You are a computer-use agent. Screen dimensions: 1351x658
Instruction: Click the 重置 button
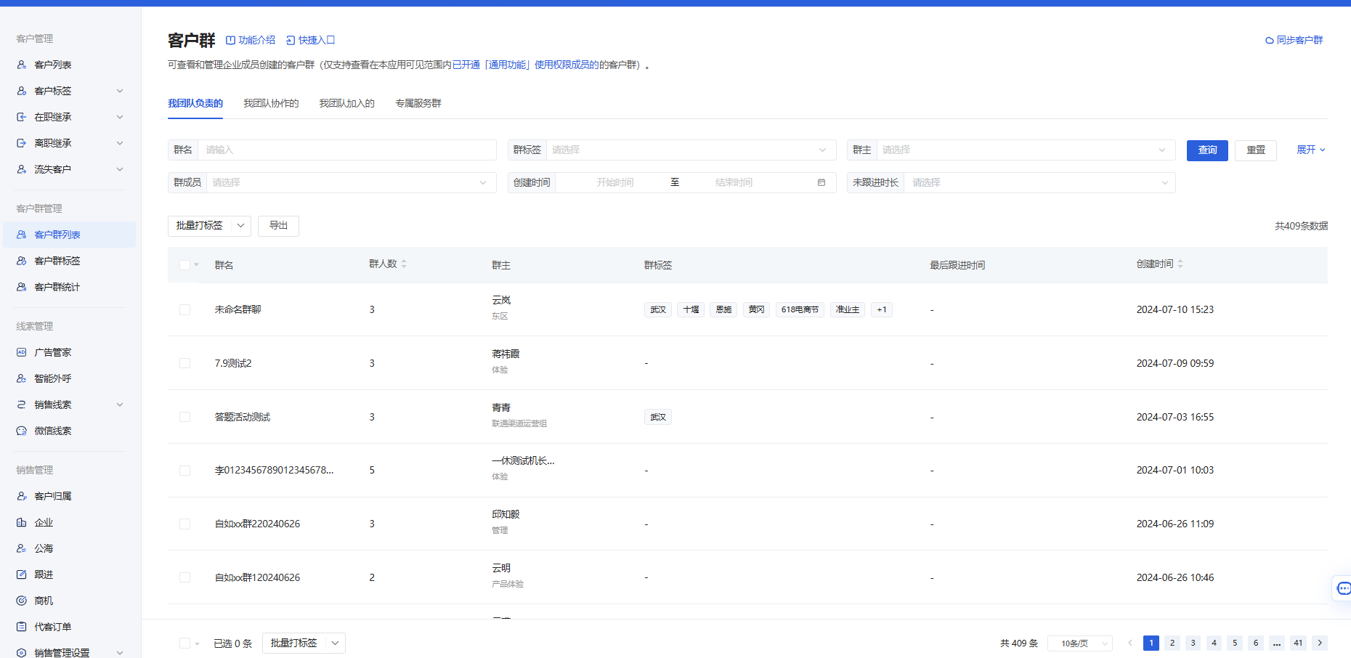[1256, 150]
